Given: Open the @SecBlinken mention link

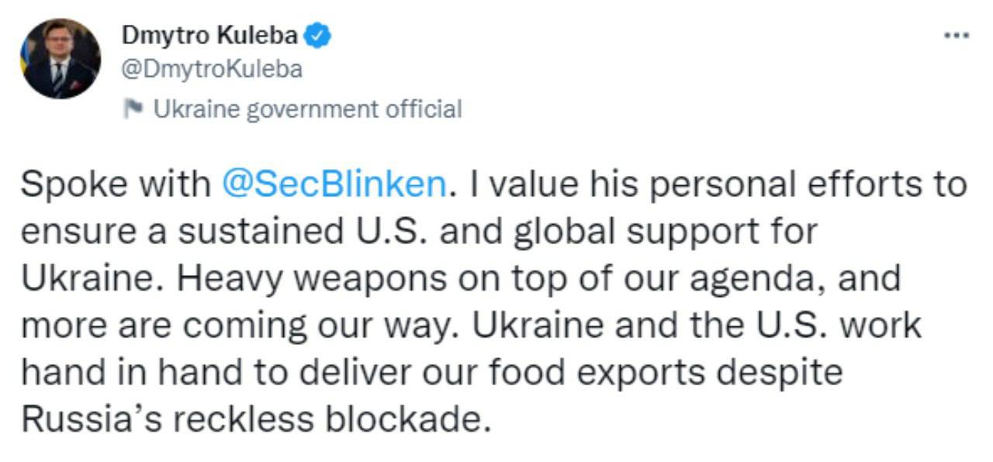Looking at the screenshot, I should (x=334, y=184).
